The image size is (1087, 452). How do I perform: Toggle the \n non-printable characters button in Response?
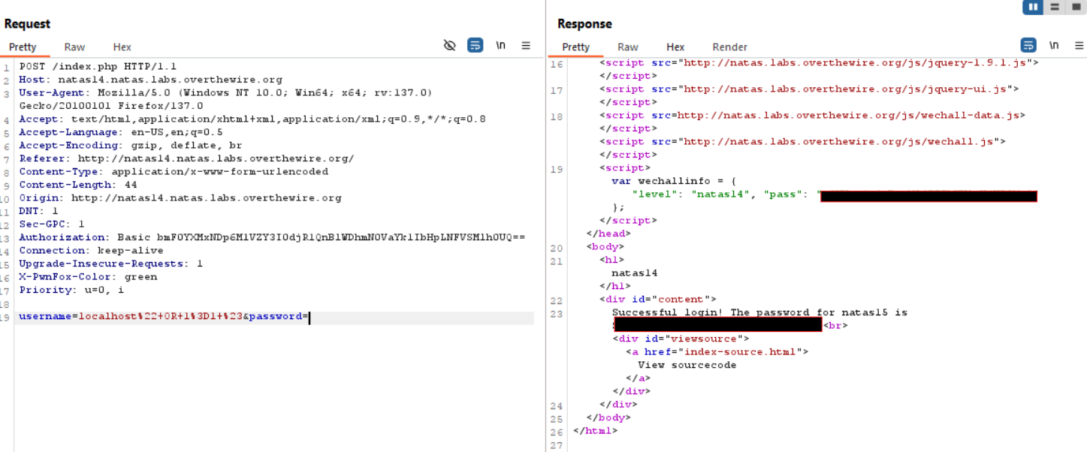(x=1054, y=46)
